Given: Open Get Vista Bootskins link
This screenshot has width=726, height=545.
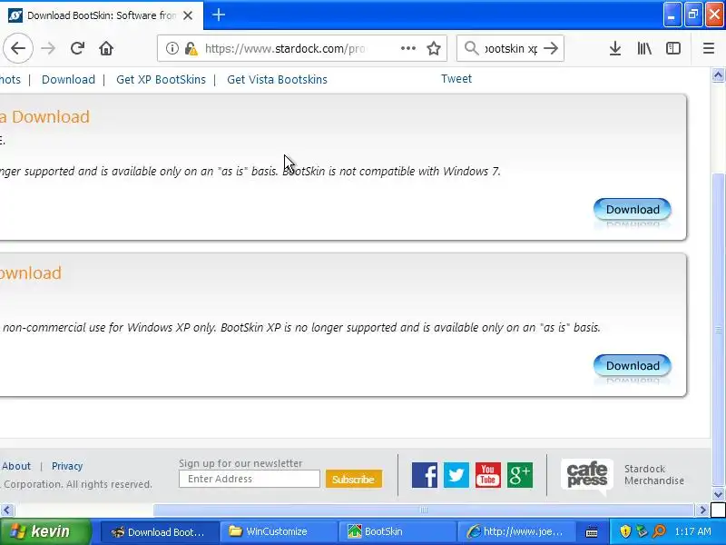Looking at the screenshot, I should coord(277,79).
